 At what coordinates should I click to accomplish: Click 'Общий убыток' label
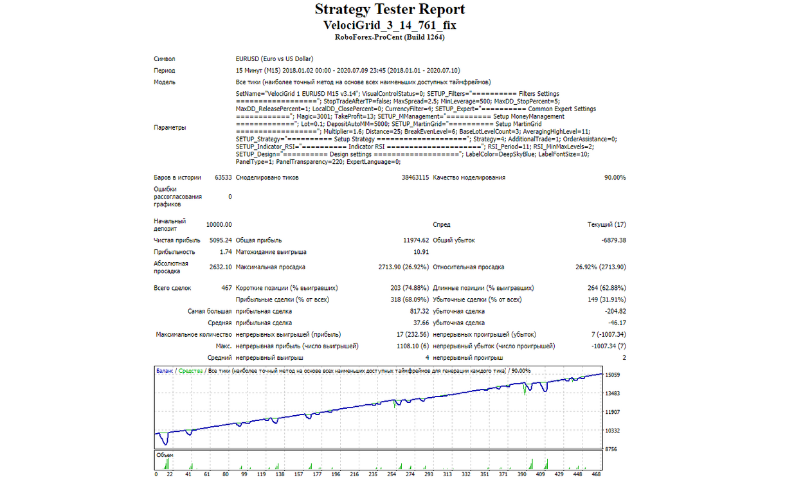(454, 240)
